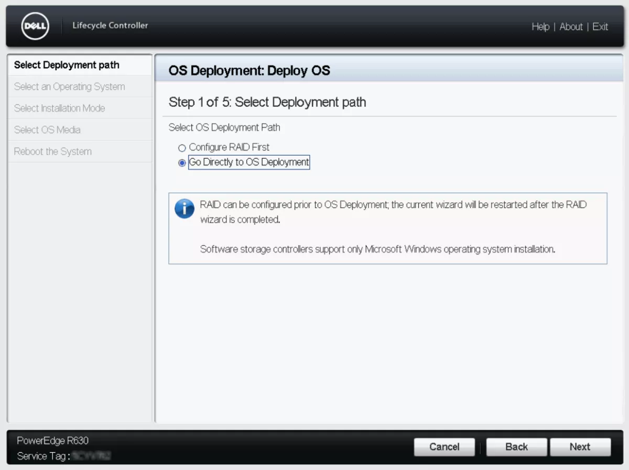Click the PowerEdge R630 model text

coord(52,441)
